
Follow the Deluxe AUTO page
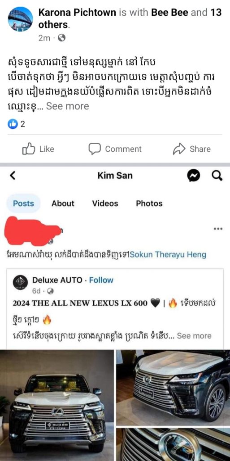coord(101,280)
